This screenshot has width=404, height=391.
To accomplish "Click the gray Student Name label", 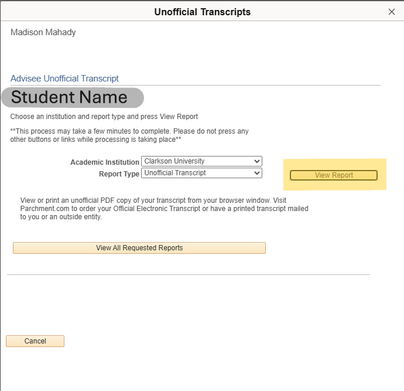I will click(71, 97).
